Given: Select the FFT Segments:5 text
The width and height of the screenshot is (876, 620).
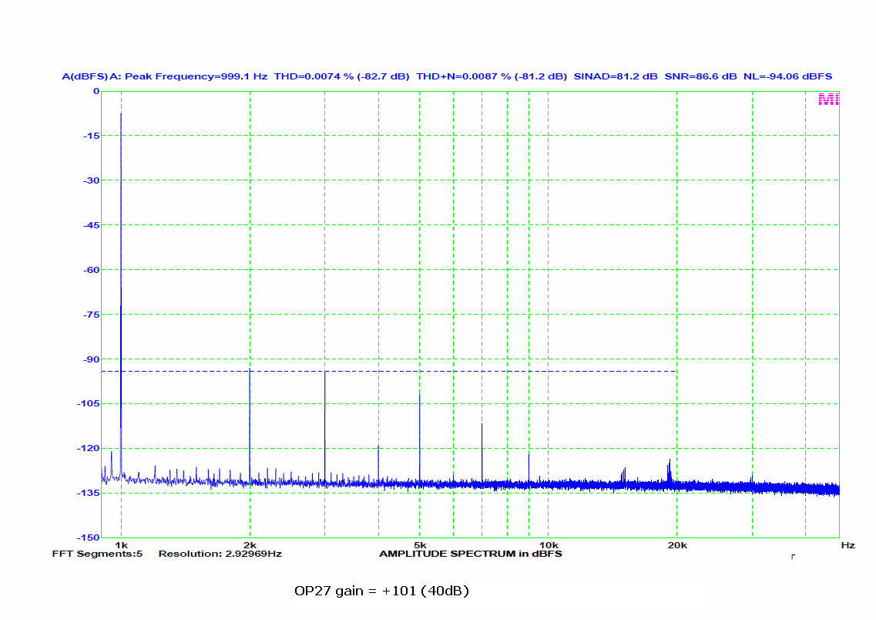Looking at the screenshot, I should 97,554.
